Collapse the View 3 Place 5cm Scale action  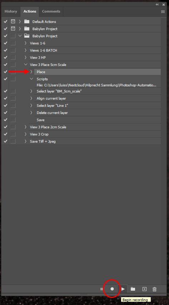[25, 65]
